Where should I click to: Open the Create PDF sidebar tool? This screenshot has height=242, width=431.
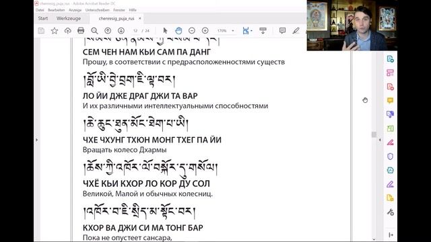pos(391,87)
